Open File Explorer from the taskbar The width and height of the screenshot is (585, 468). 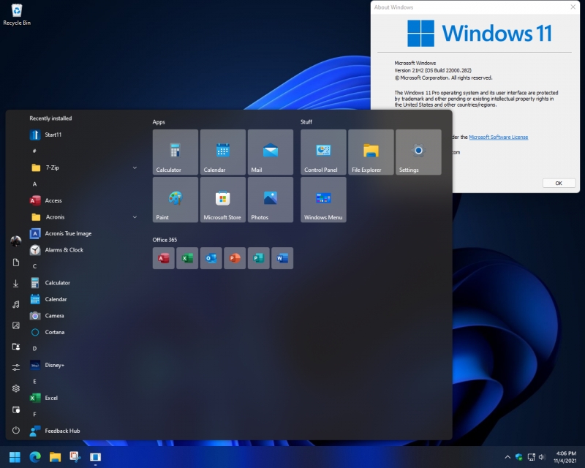click(x=56, y=457)
